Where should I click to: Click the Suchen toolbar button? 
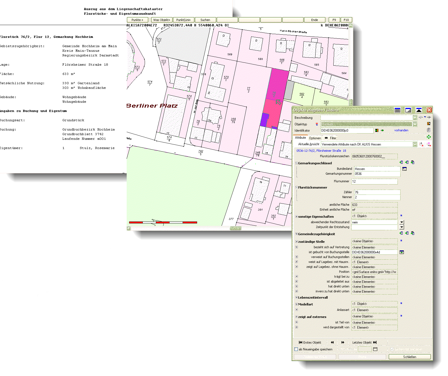pyautogui.click(x=205, y=20)
